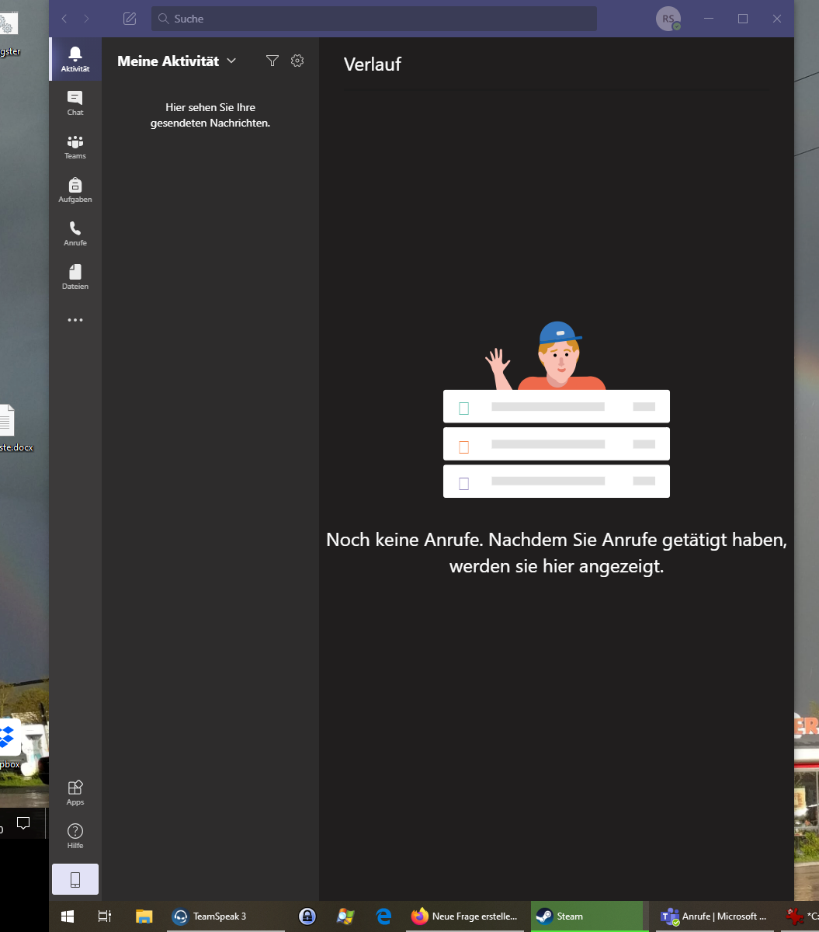Open File Explorer from the taskbar

coord(144,916)
